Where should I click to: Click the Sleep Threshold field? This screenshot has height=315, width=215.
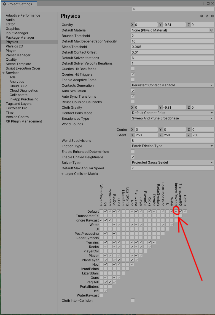173,47
